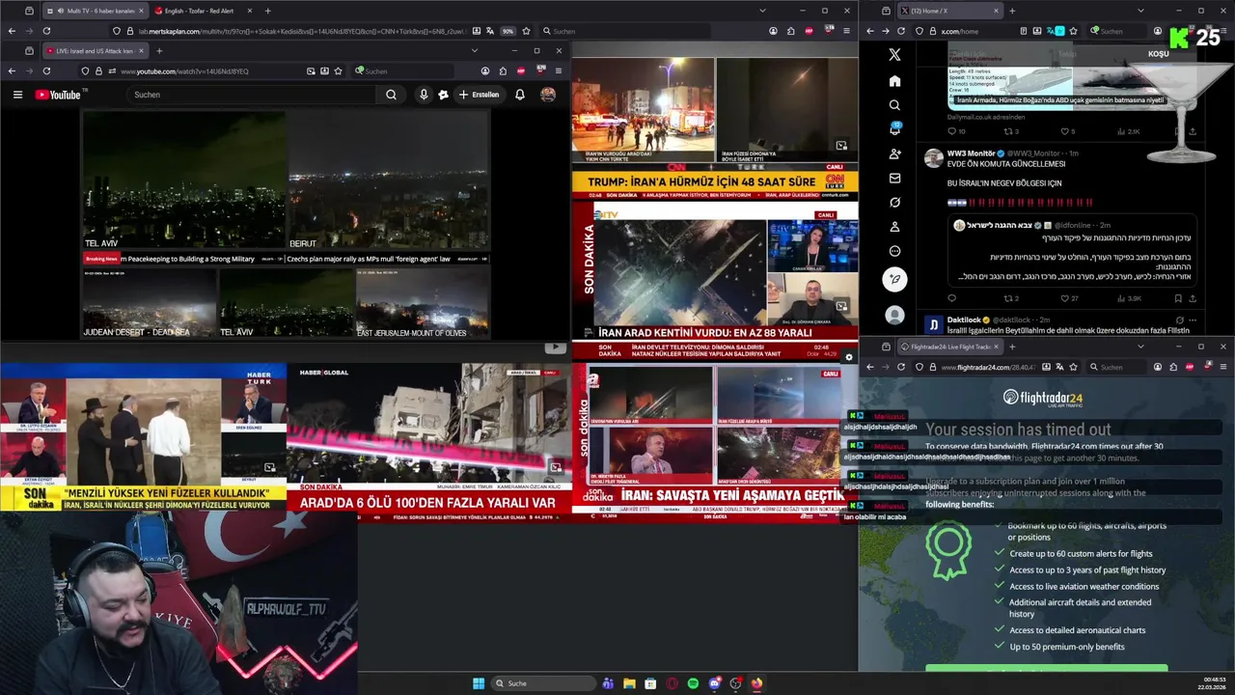Open the YouTube hamburger guide menu
Image resolution: width=1235 pixels, height=695 pixels.
coord(17,95)
